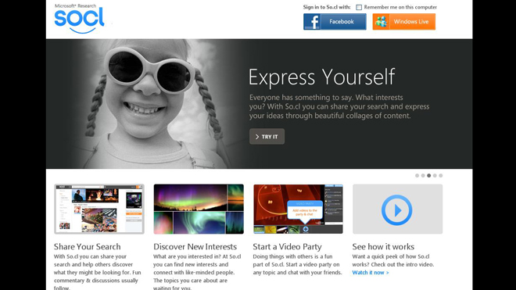Select the first carousel dot
Image resolution: width=516 pixels, height=290 pixels.
click(417, 175)
